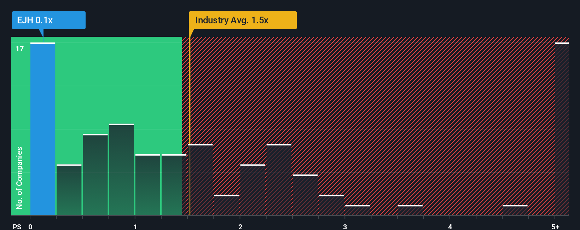Click the x-axis tick label '0'
This screenshot has width=580, height=230.
click(x=30, y=227)
